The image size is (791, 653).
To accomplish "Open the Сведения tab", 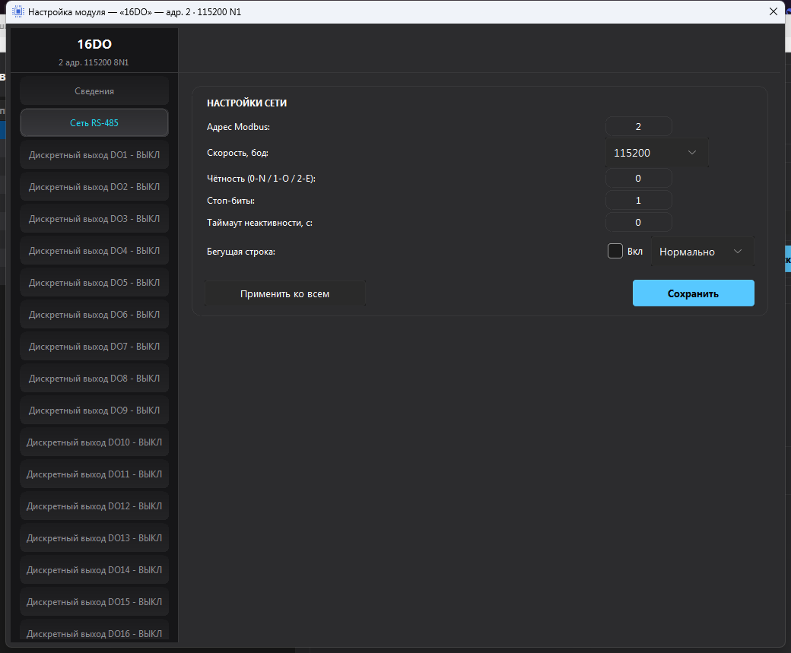I will coord(94,91).
